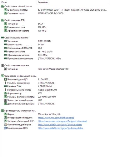The width and height of the screenshot is (125, 157).
Task: Click the ID системной платы row icon
Action: [5, 10]
